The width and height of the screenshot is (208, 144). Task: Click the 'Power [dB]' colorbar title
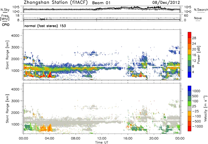click(199, 55)
